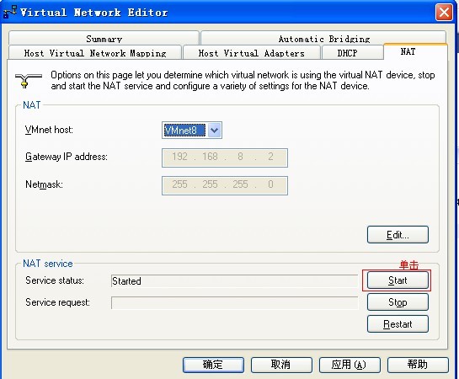Open help with the 帮助 button

[418, 365]
